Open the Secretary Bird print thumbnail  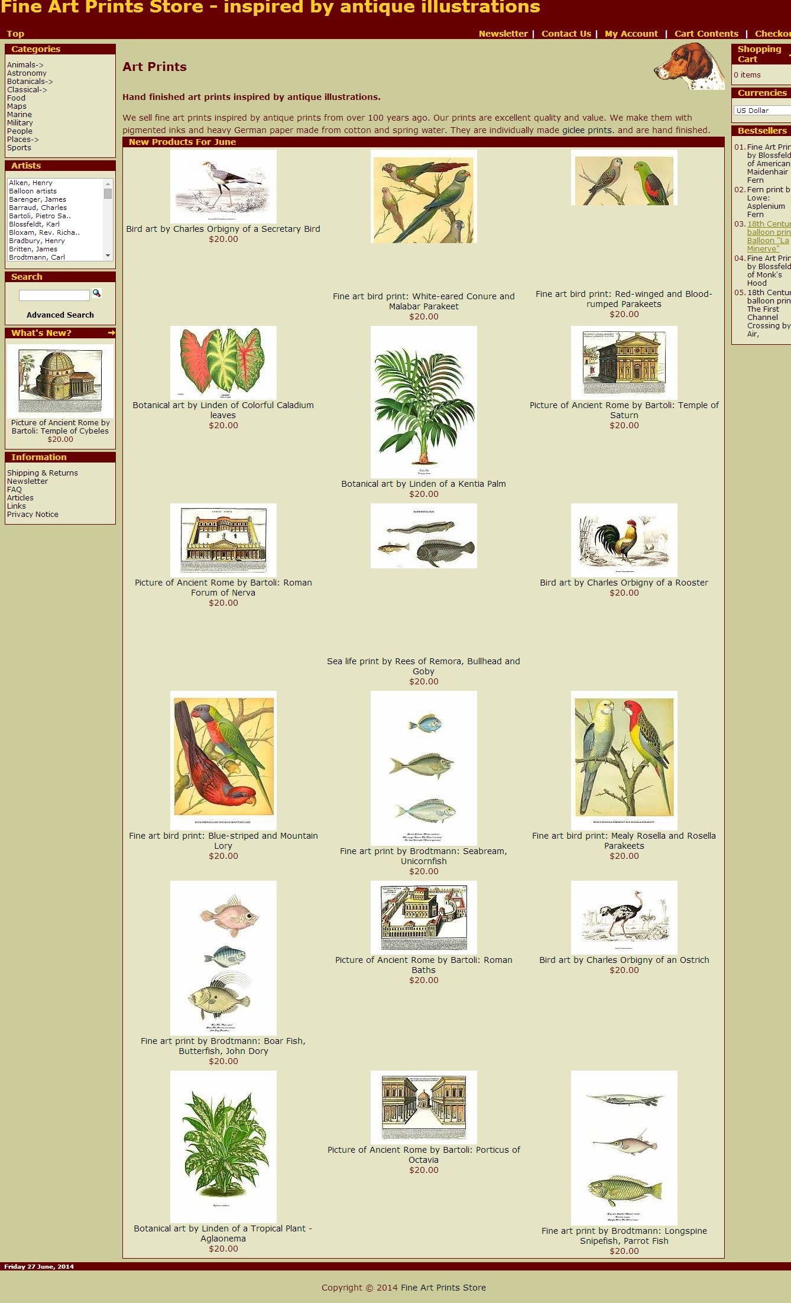pos(223,186)
